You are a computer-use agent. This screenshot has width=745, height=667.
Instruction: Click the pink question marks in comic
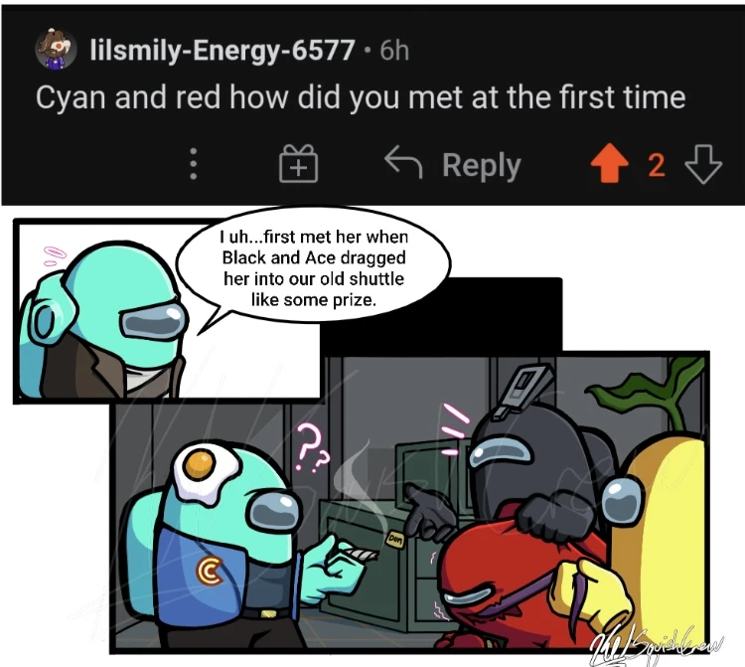coord(313,447)
